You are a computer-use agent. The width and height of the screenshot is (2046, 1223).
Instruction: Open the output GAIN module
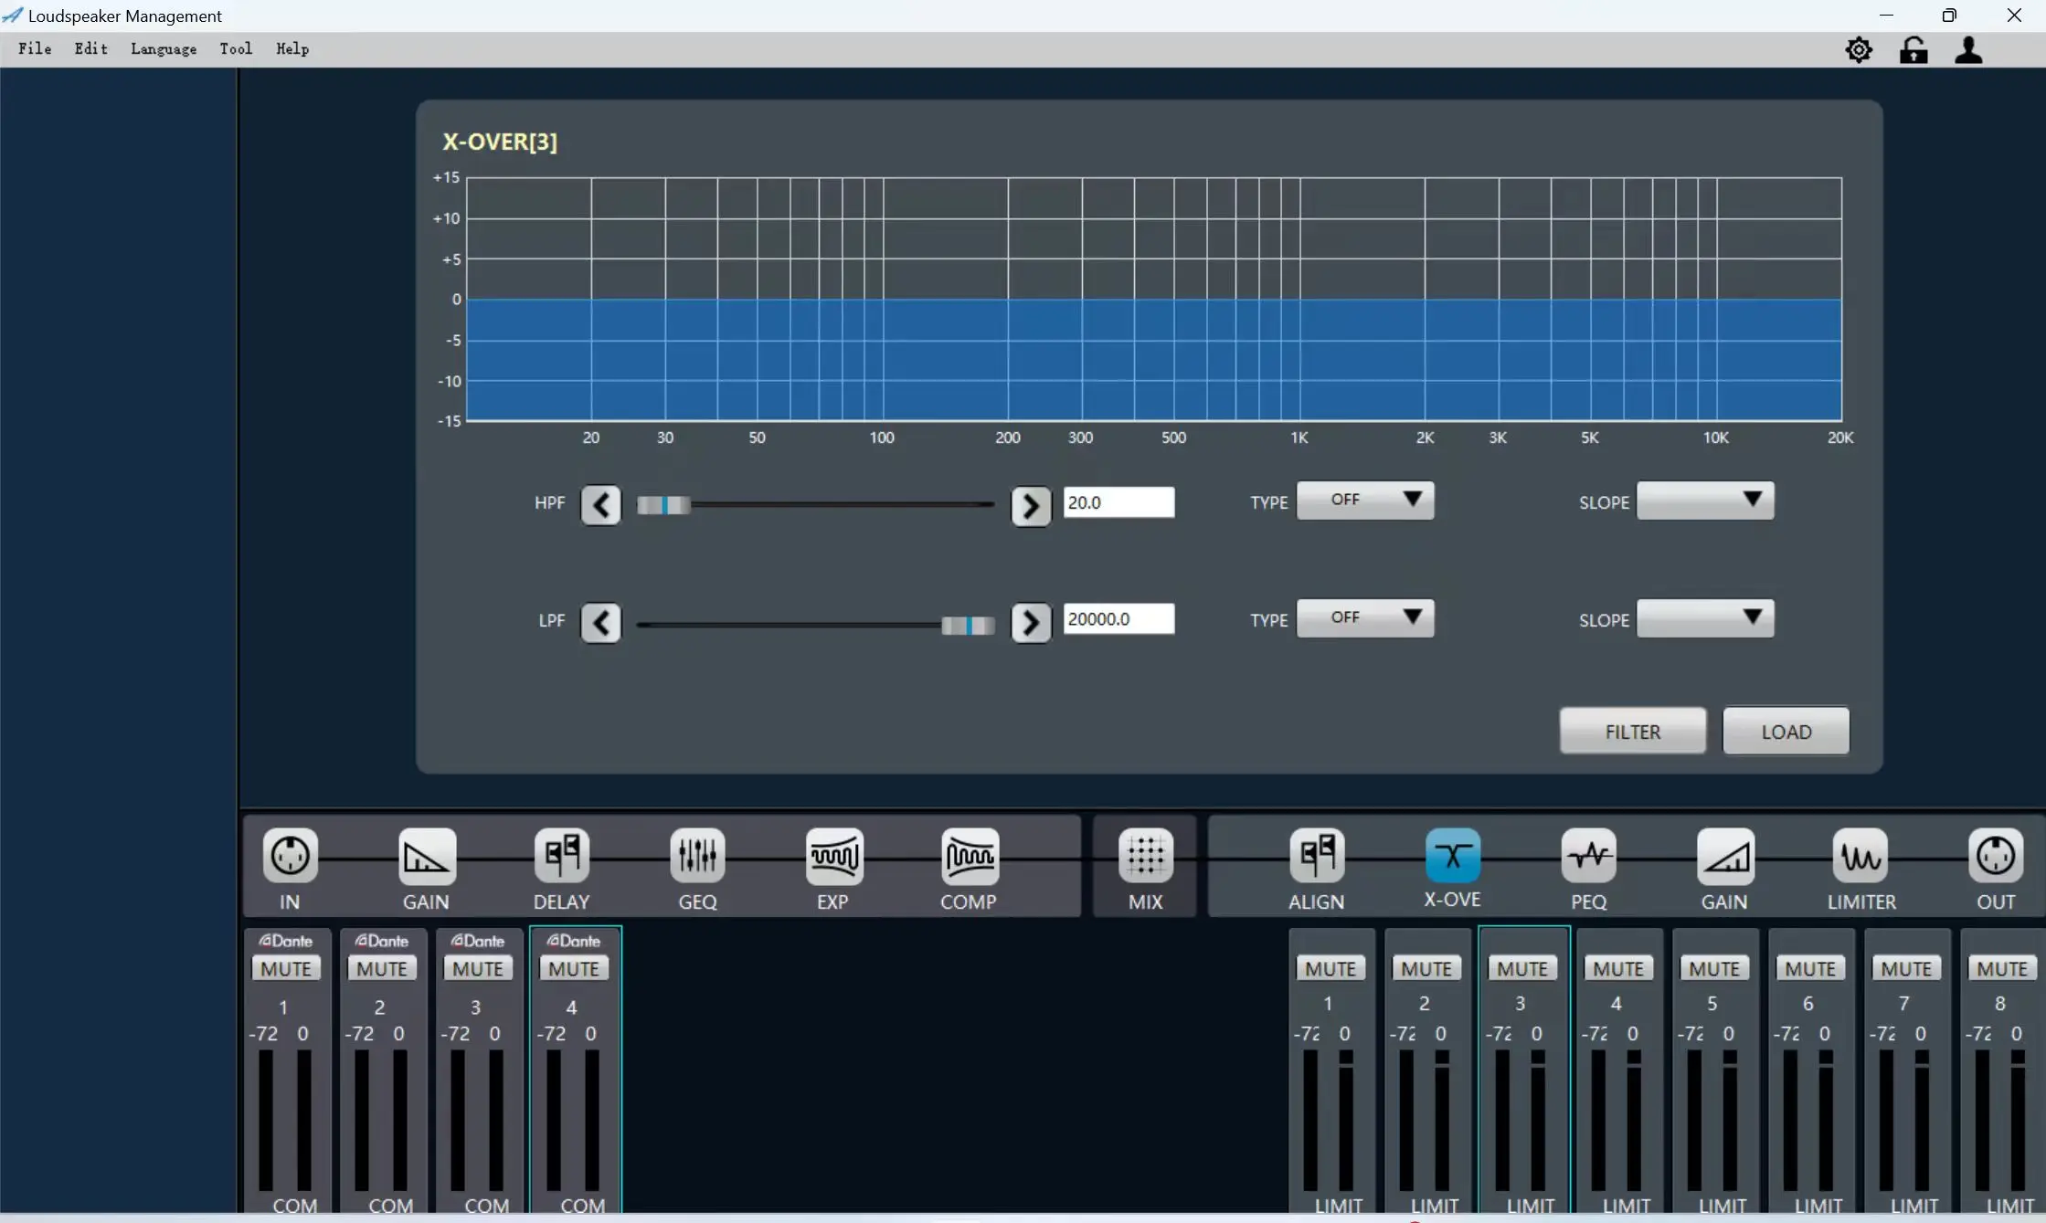coord(1725,856)
